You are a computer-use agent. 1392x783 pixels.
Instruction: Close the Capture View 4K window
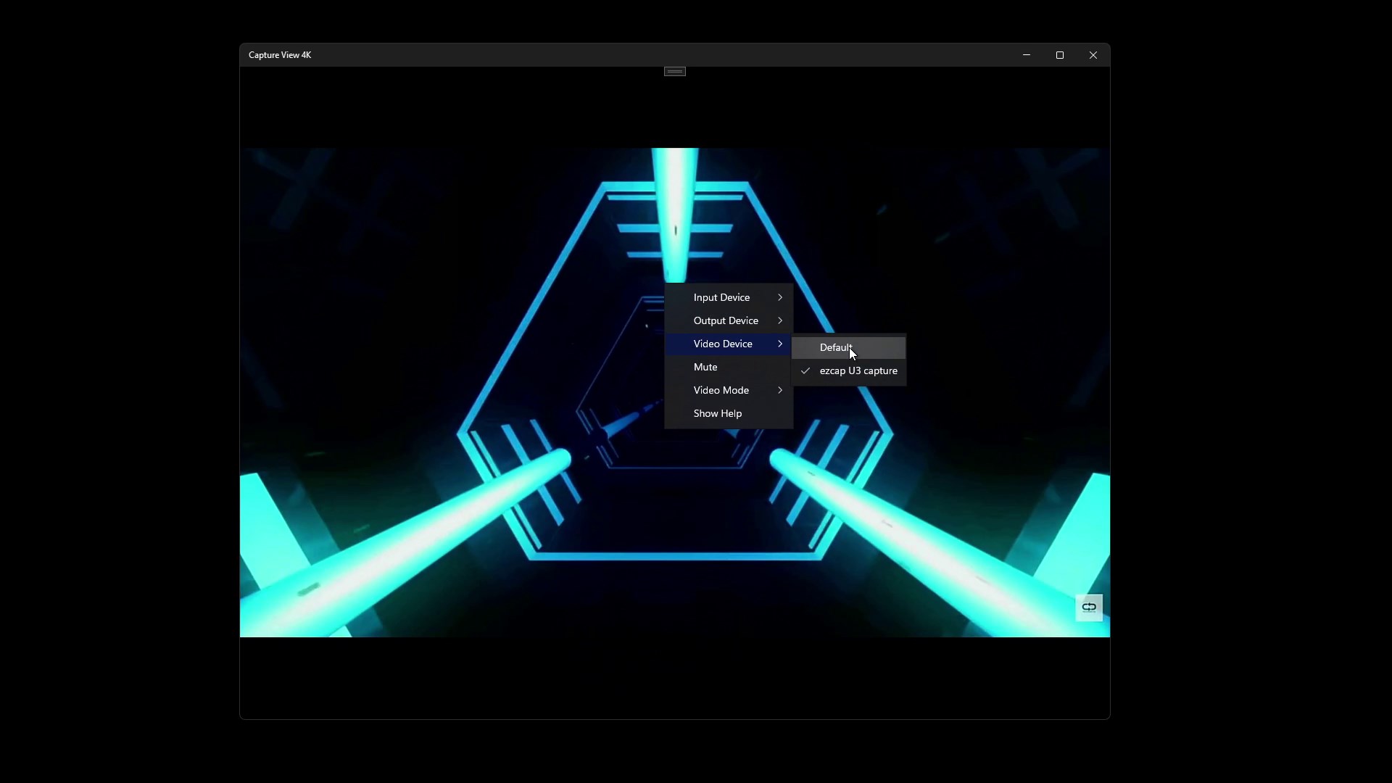click(1093, 55)
